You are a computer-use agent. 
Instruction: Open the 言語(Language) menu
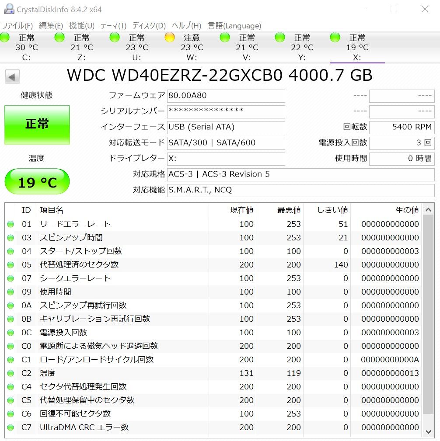pos(234,26)
